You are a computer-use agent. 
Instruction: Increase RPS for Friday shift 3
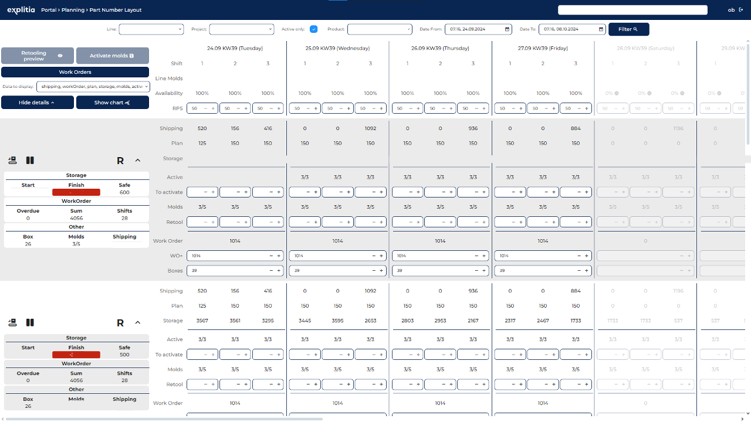(587, 108)
